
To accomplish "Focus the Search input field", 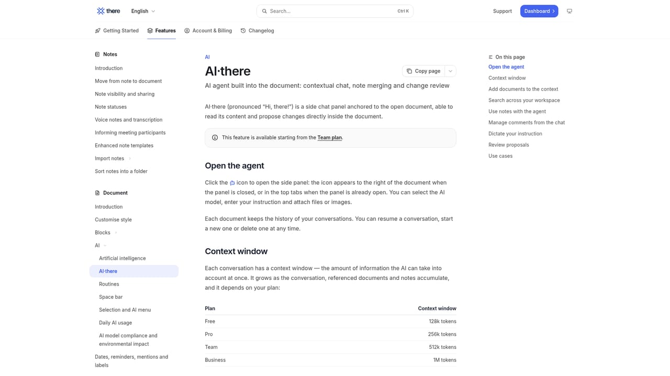I will [335, 11].
